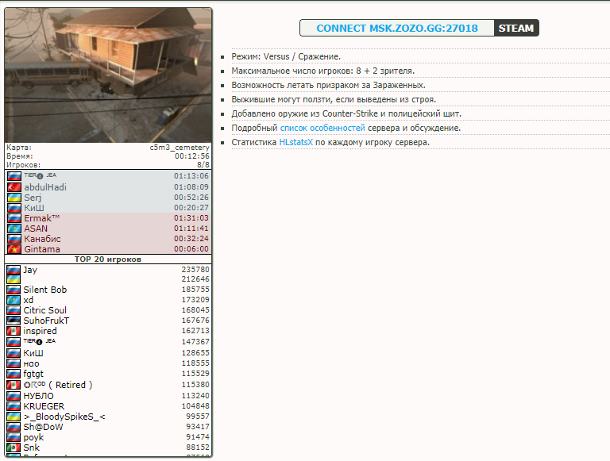Click top player Citric Soul
The image size is (610, 461).
(x=44, y=310)
